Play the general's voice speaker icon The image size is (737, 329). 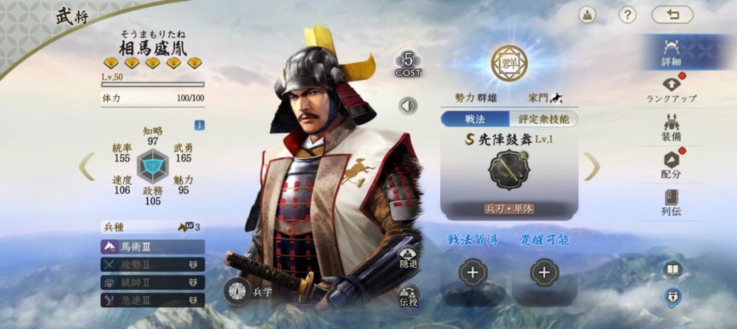[408, 106]
